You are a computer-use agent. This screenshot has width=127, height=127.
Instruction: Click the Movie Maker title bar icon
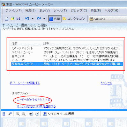pyautogui.click(x=4, y=4)
